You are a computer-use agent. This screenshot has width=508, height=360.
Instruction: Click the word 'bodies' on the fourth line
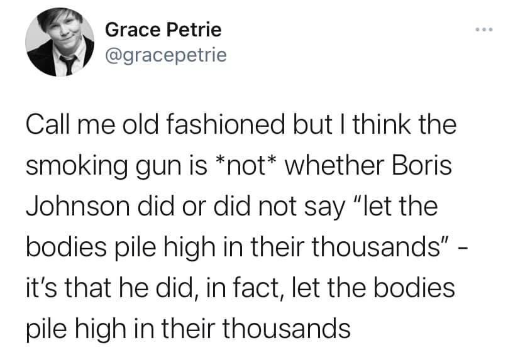(66, 247)
